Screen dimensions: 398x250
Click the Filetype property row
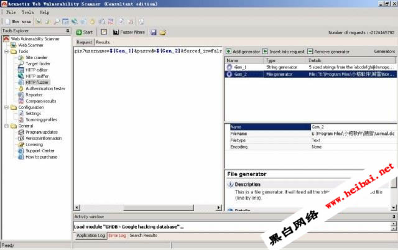pyautogui.click(x=310, y=140)
